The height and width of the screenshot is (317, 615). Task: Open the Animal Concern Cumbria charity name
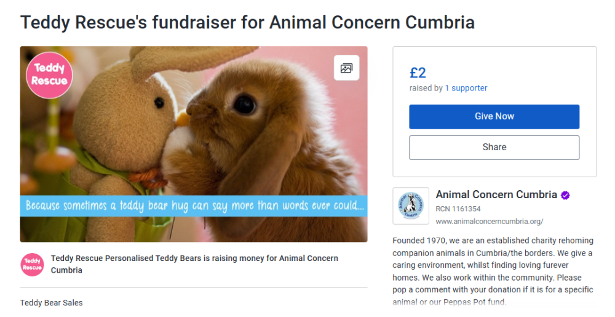(496, 195)
